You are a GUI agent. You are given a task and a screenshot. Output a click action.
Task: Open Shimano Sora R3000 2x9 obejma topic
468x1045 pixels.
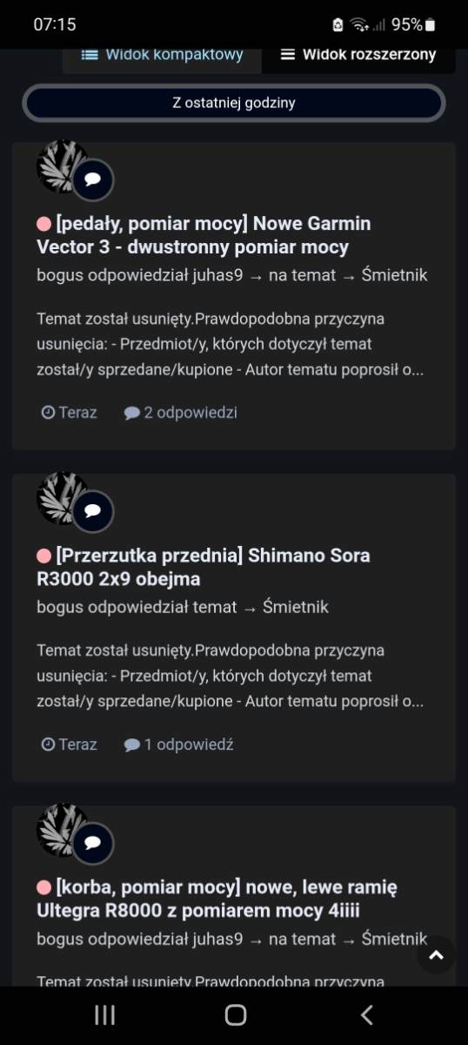(x=204, y=567)
